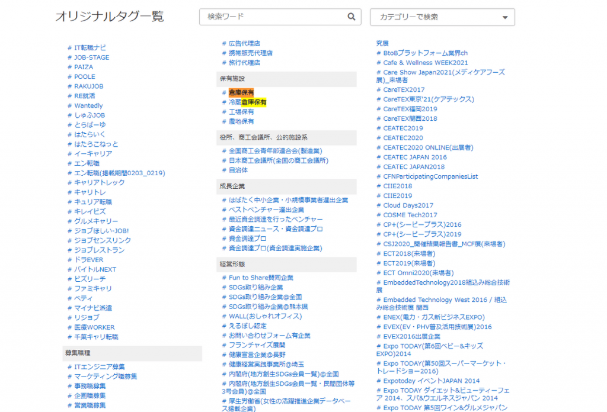
Task: Select the Wantedly tag
Action: click(89, 105)
